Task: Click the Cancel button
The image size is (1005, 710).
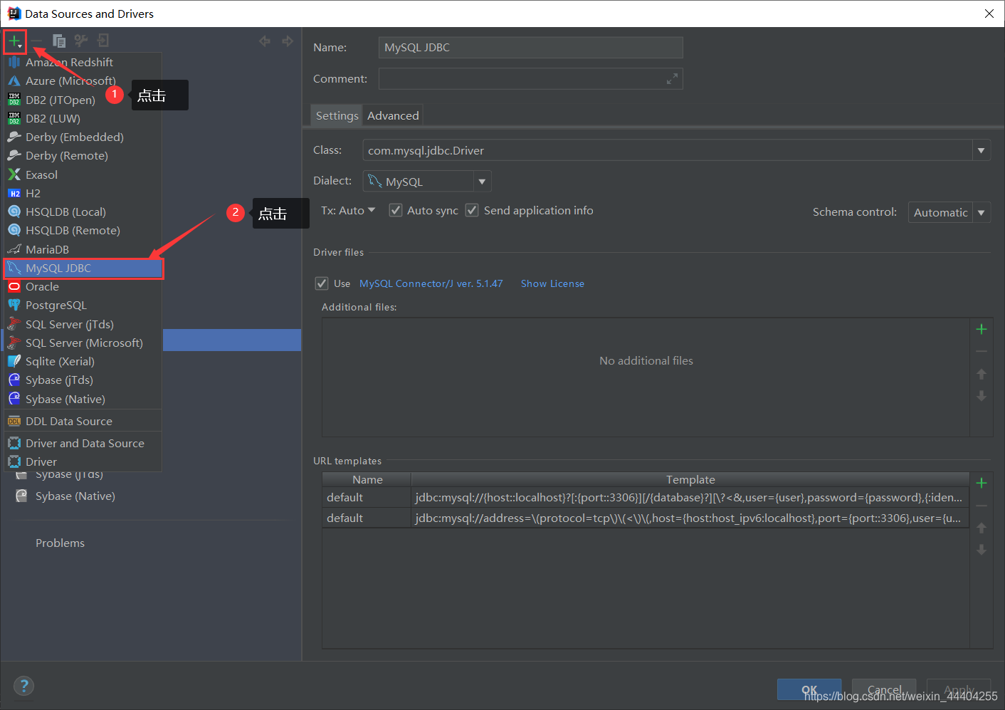Action: click(884, 689)
